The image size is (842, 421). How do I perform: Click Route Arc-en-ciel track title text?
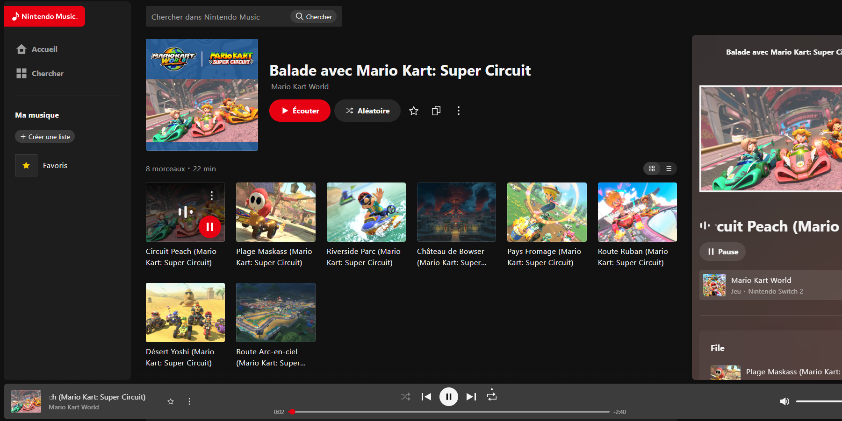click(x=271, y=357)
